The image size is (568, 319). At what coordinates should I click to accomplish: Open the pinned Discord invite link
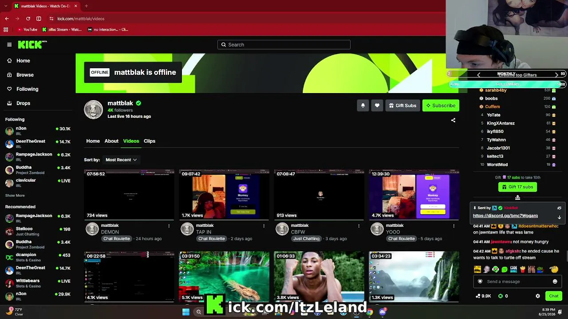coord(505,216)
